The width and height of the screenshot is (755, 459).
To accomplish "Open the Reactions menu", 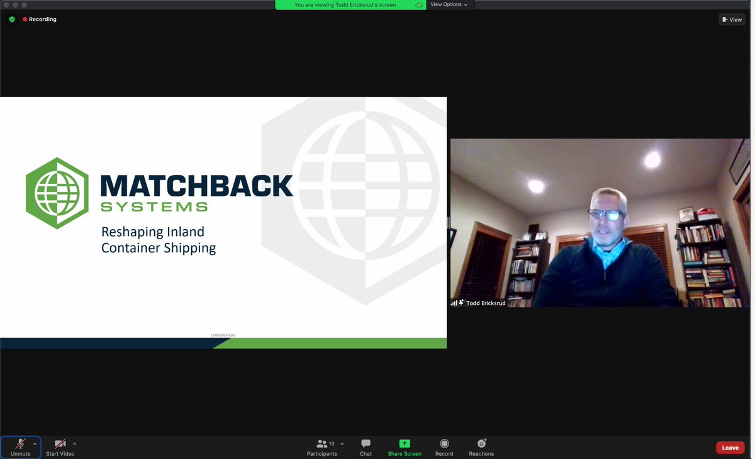I will coord(481,448).
